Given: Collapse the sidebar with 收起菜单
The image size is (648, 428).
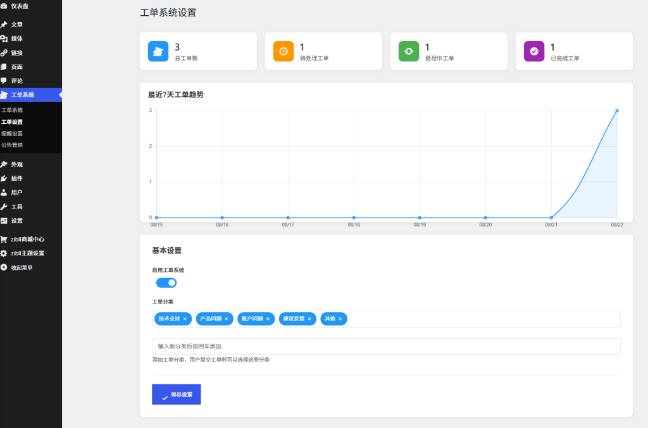Looking at the screenshot, I should point(22,267).
